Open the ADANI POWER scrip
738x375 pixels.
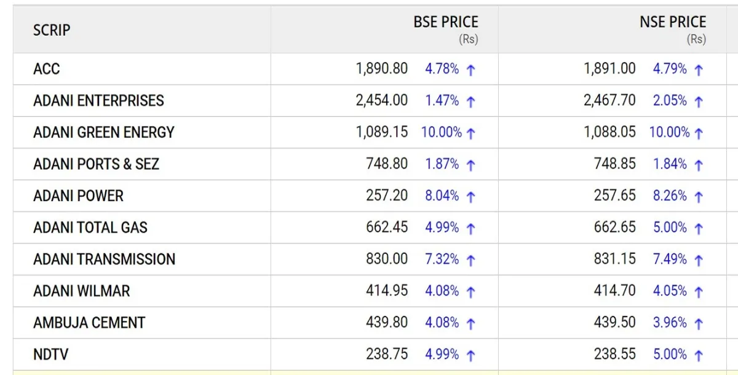pyautogui.click(x=78, y=196)
